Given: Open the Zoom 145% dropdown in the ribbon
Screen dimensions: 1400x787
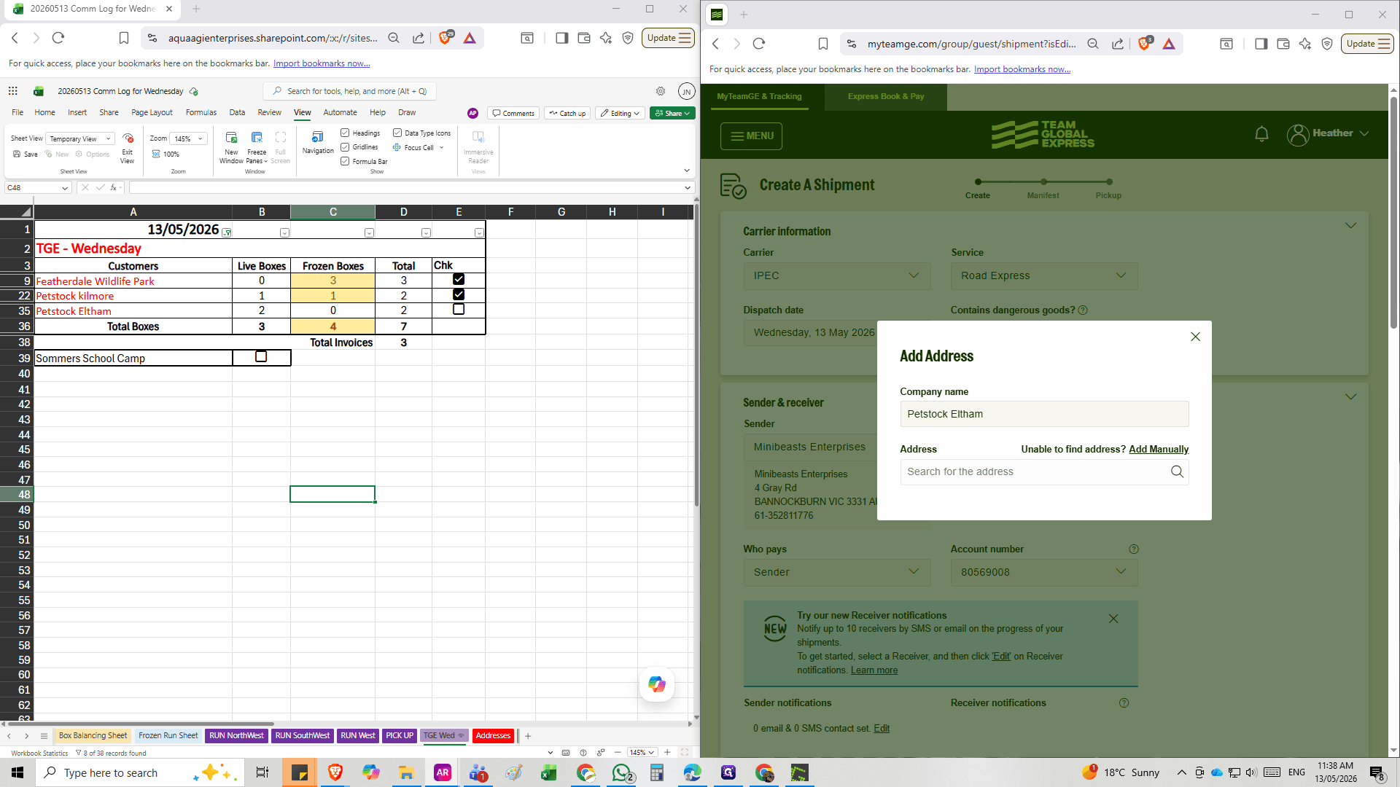Looking at the screenshot, I should point(188,138).
